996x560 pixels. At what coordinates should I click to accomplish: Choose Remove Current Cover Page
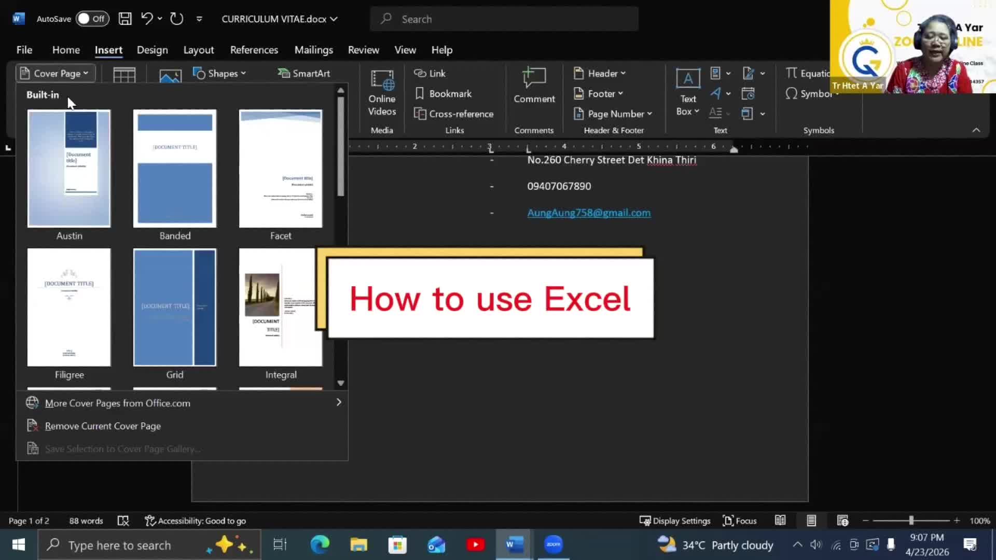tap(182, 426)
